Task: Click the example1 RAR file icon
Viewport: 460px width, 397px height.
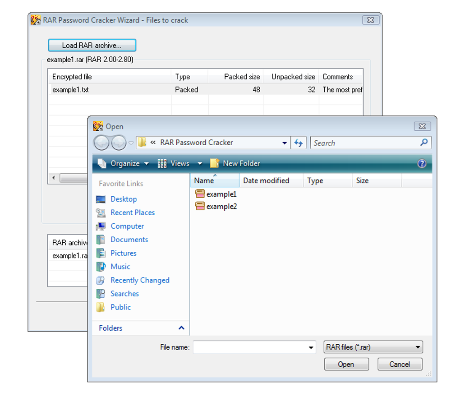Action: [200, 194]
